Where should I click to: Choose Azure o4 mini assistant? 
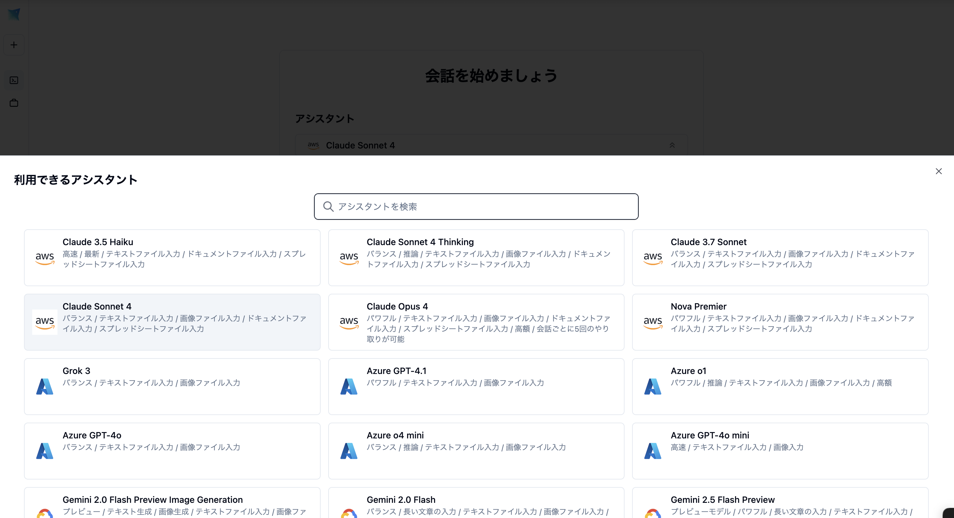tap(476, 451)
